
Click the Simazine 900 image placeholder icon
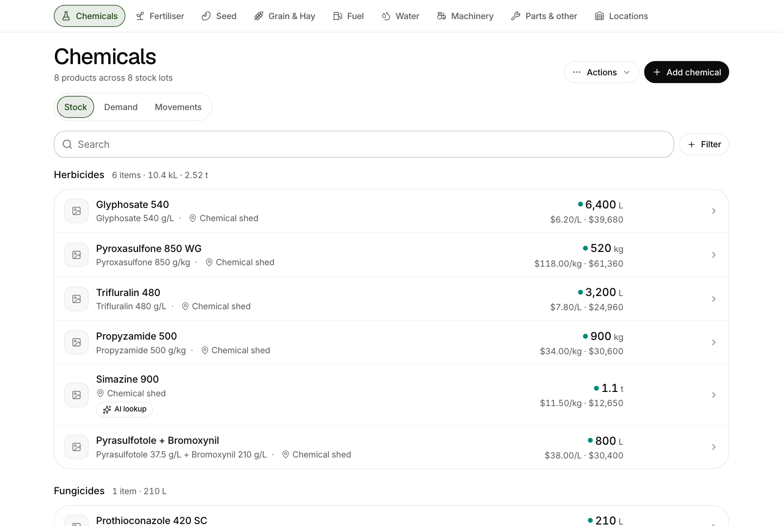click(x=77, y=395)
